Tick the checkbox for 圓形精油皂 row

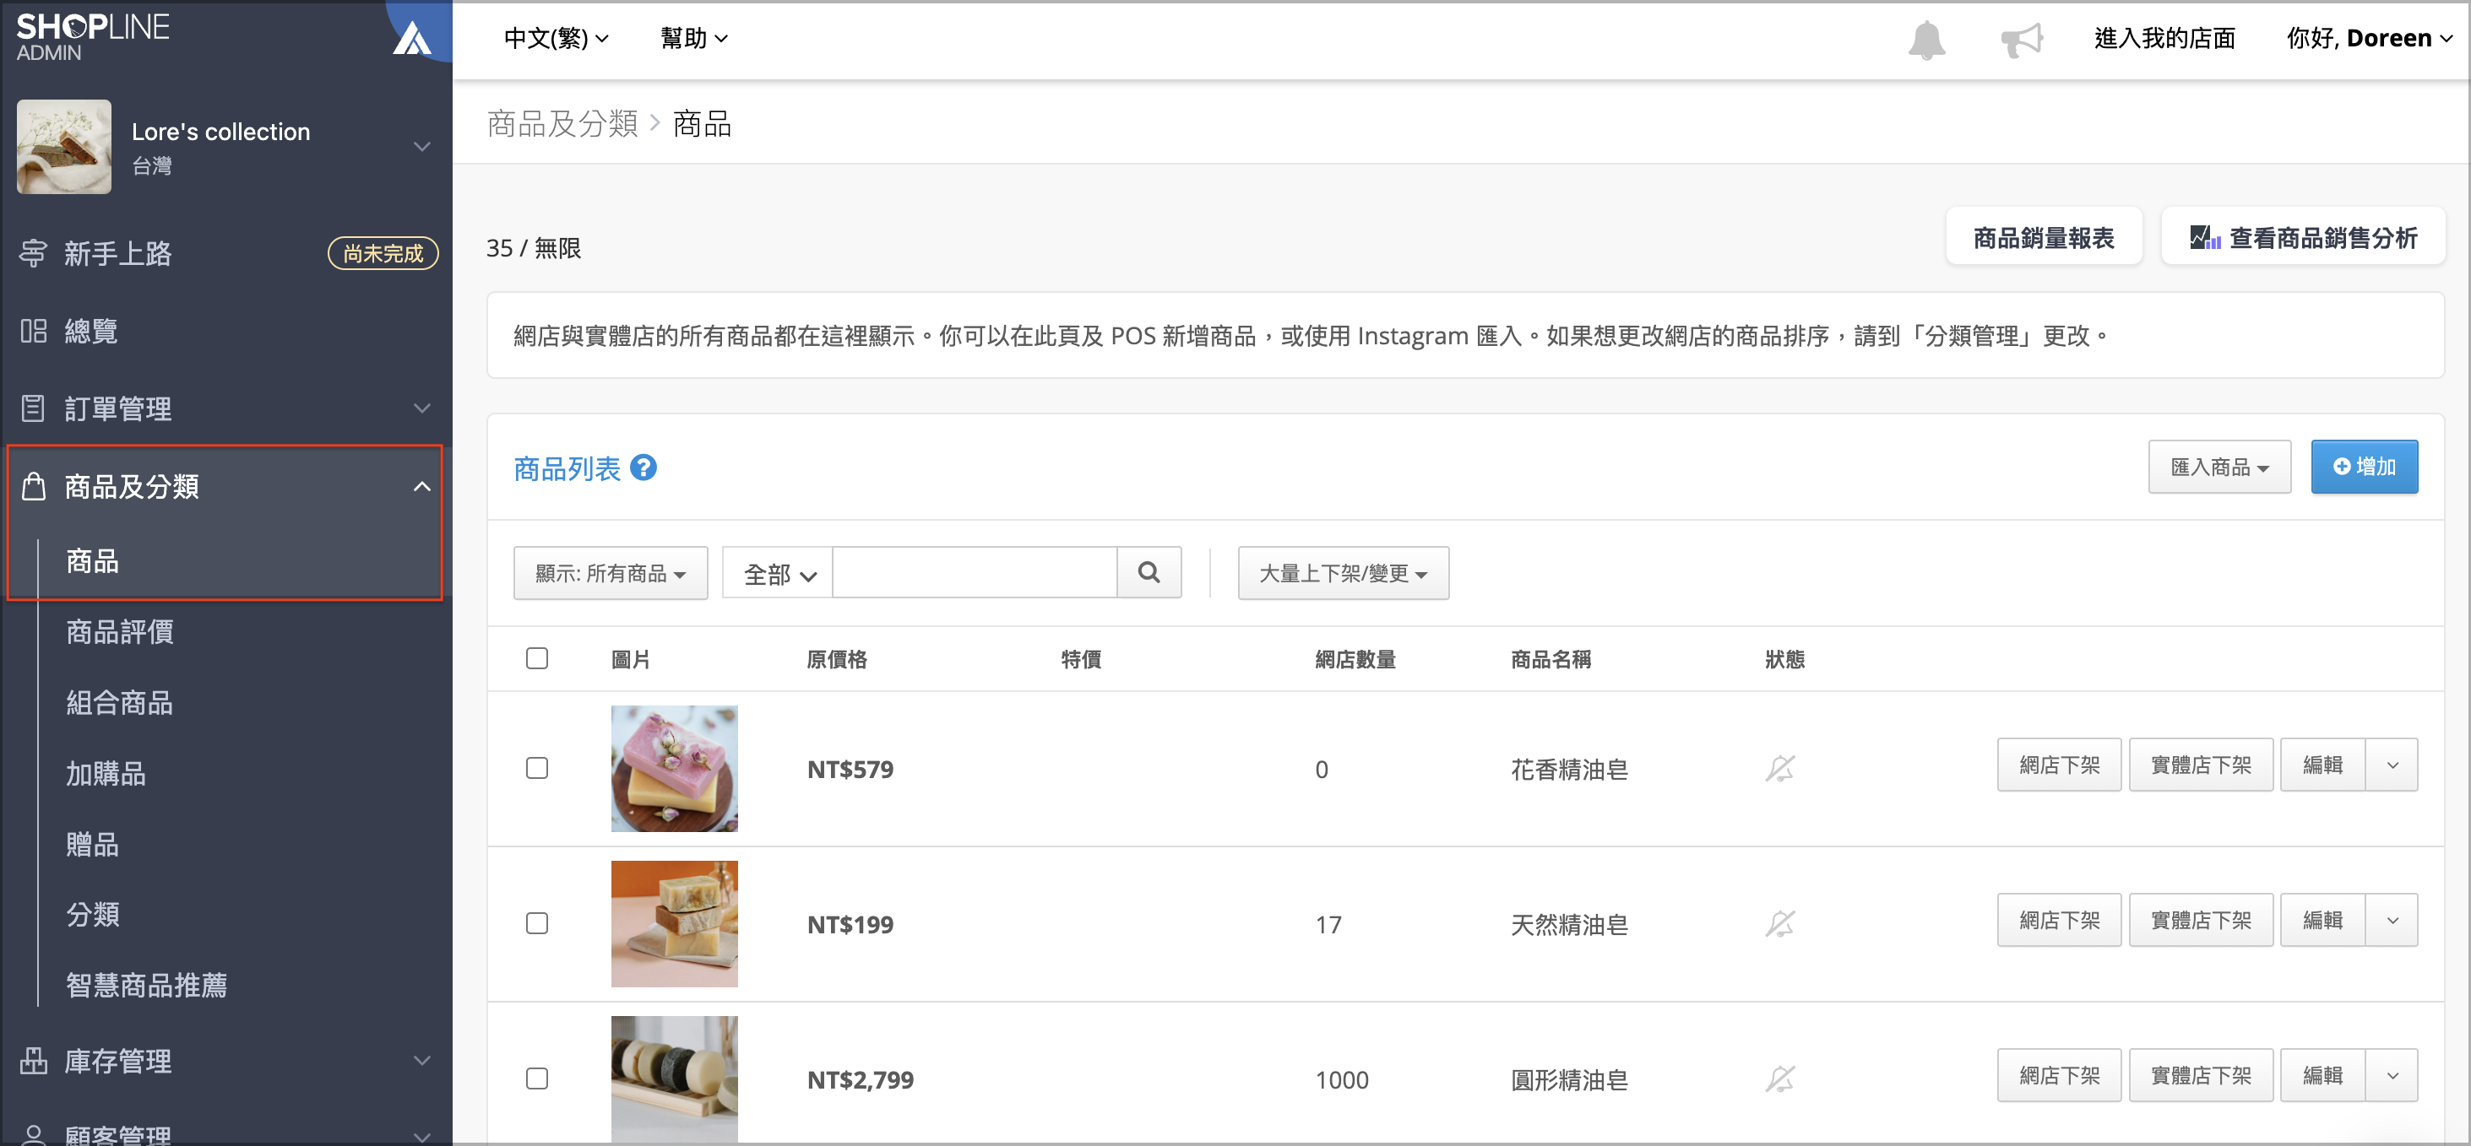[x=537, y=1079]
